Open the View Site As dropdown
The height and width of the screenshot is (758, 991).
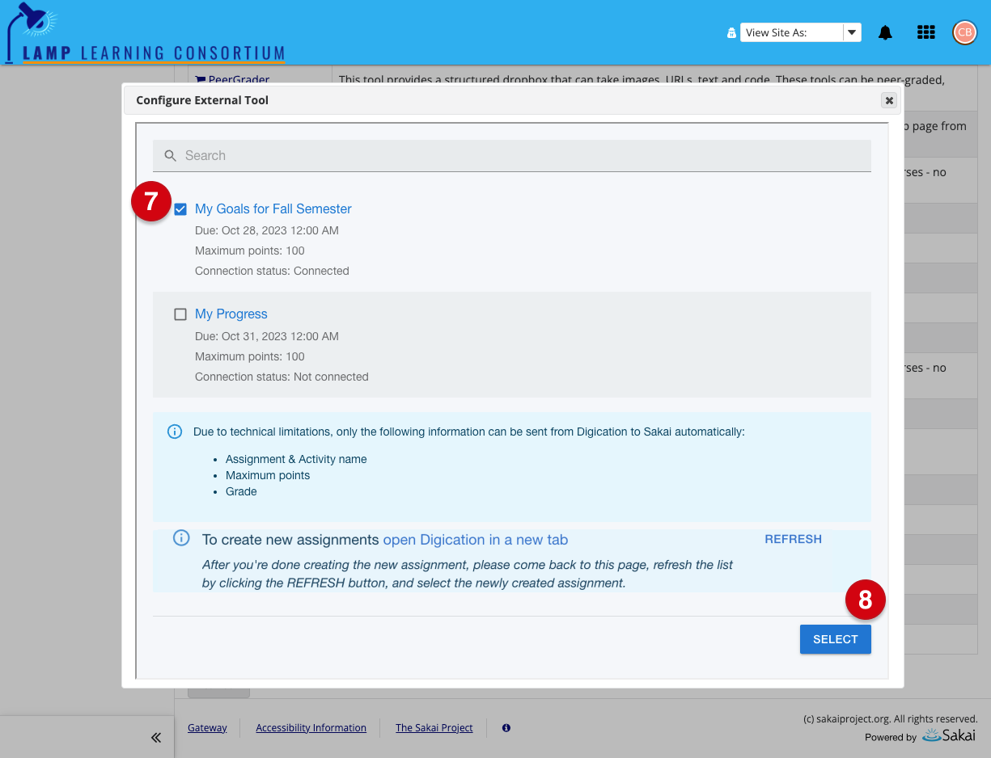pos(801,32)
